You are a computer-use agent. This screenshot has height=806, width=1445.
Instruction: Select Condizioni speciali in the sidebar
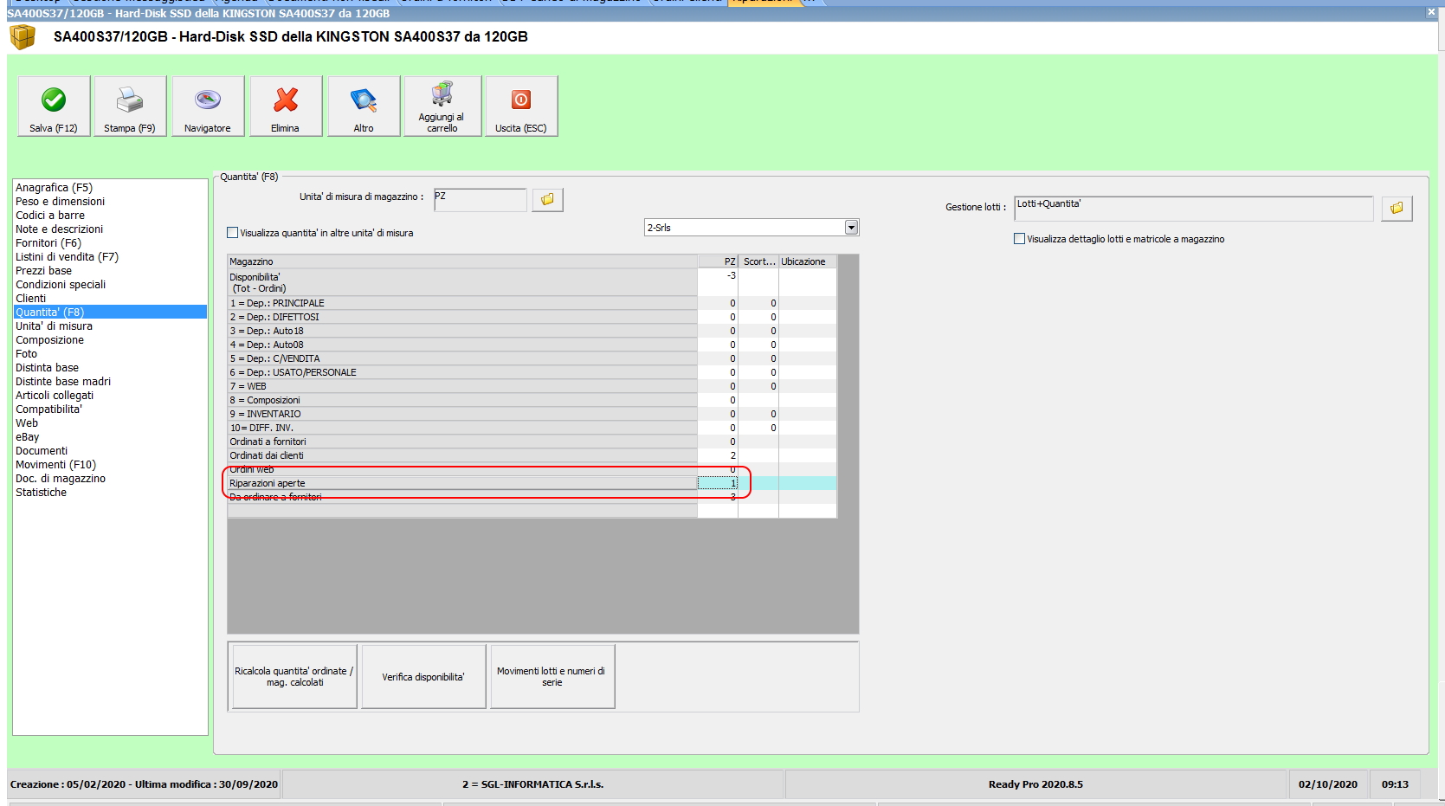[x=61, y=284]
